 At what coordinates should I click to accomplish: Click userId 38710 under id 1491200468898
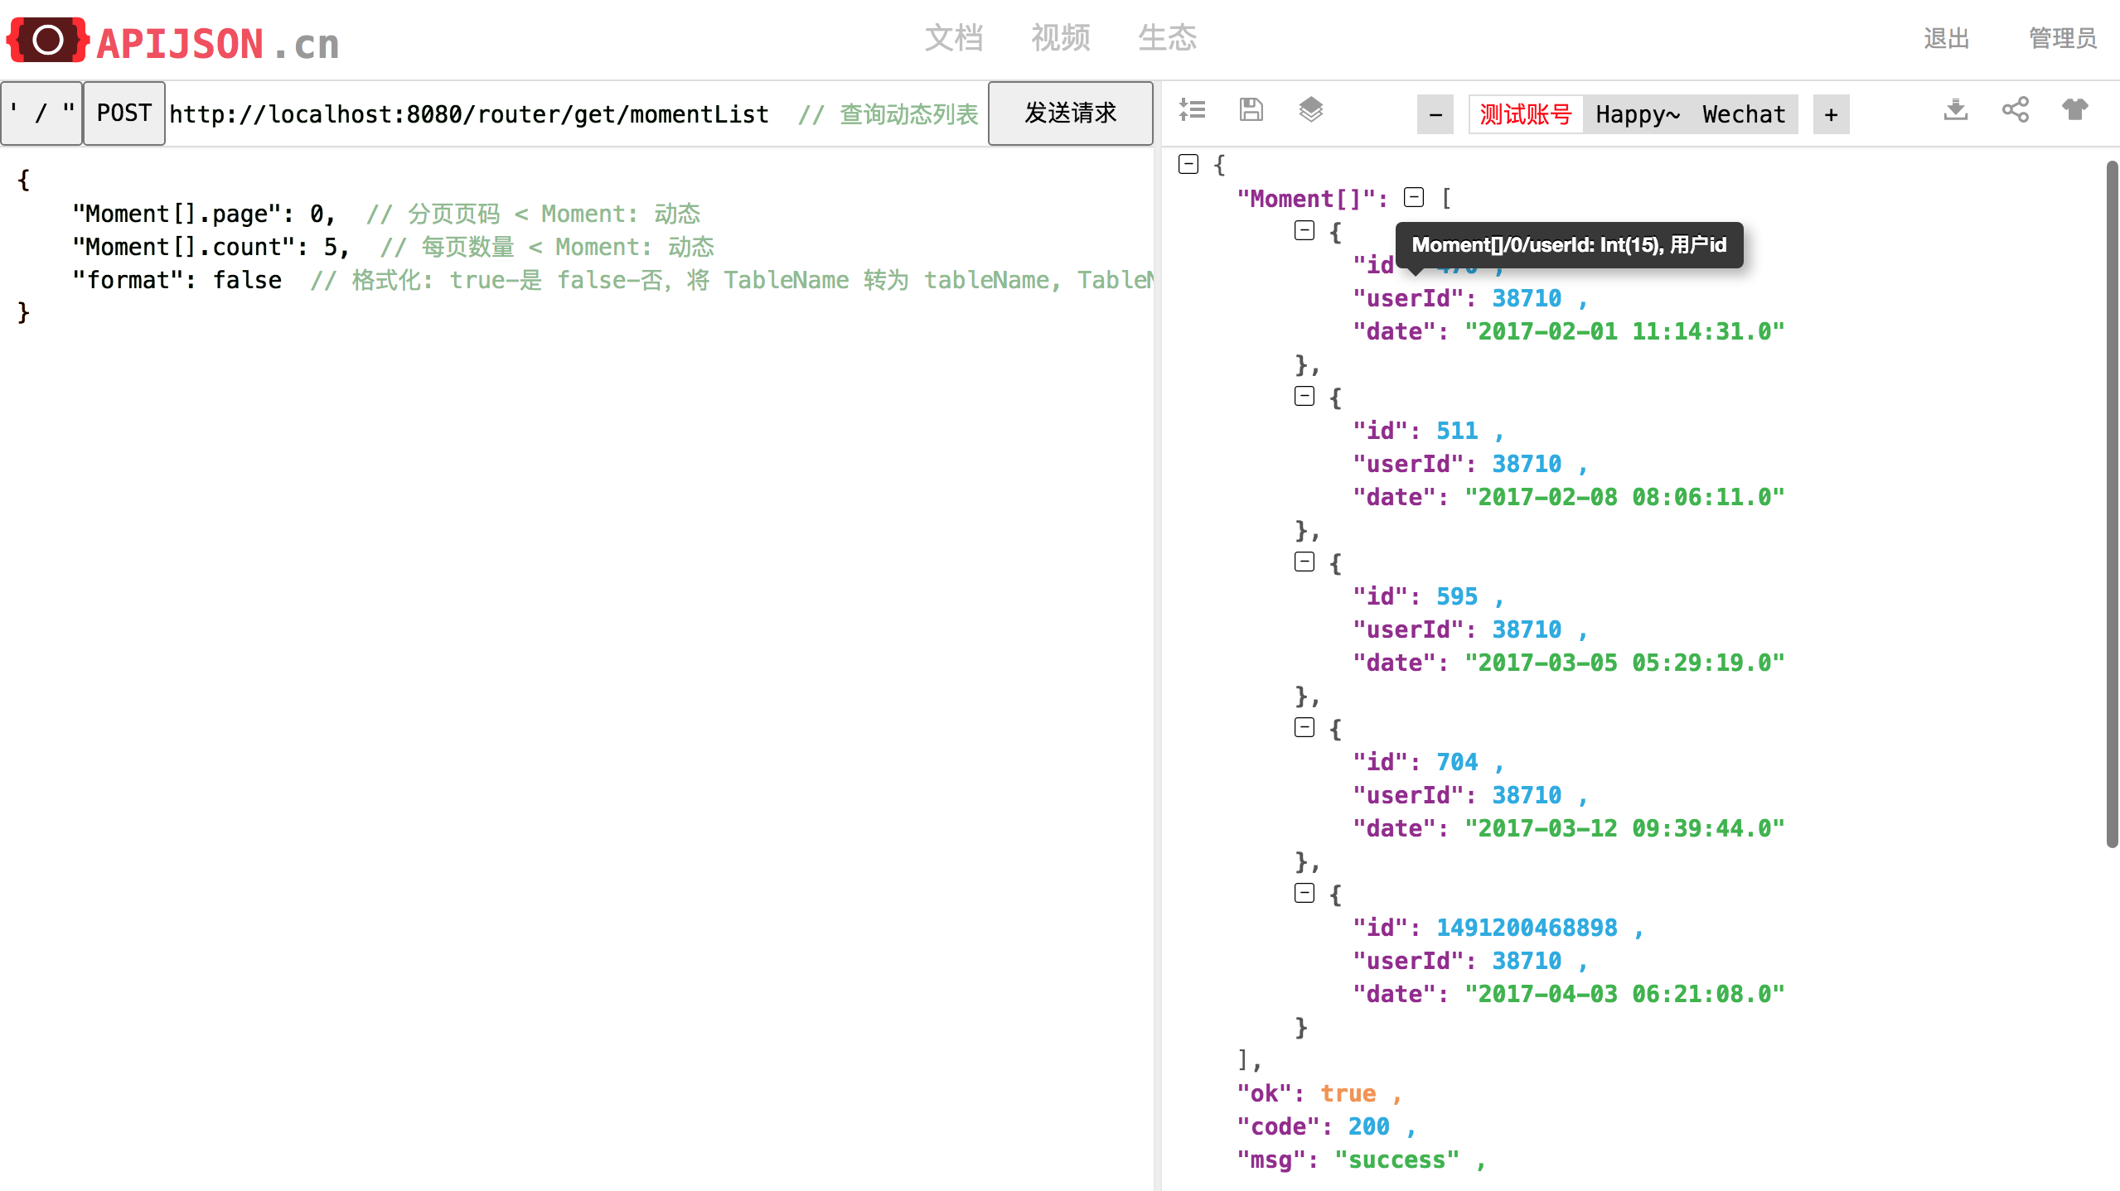1527,961
